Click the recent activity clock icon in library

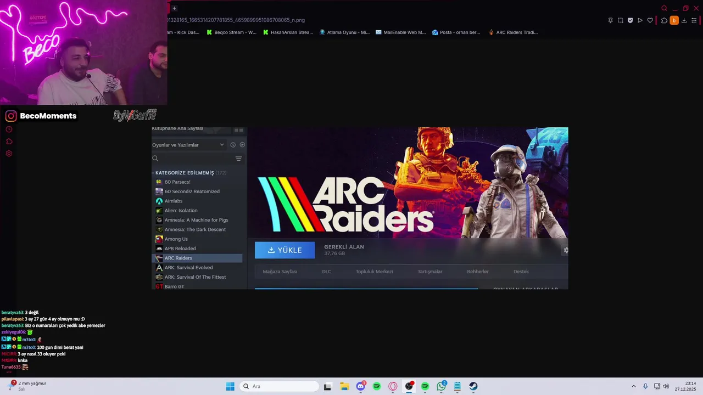pyautogui.click(x=233, y=145)
